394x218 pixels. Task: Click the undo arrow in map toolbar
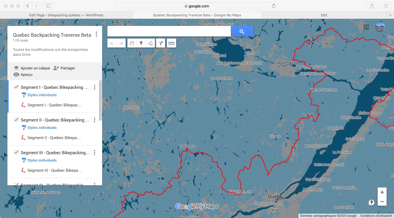(112, 43)
